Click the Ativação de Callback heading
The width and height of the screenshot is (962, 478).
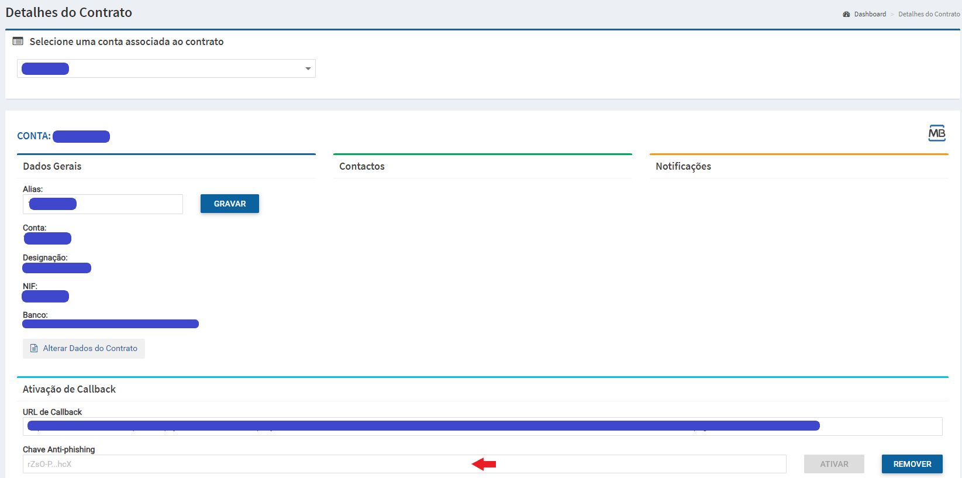[x=69, y=390]
